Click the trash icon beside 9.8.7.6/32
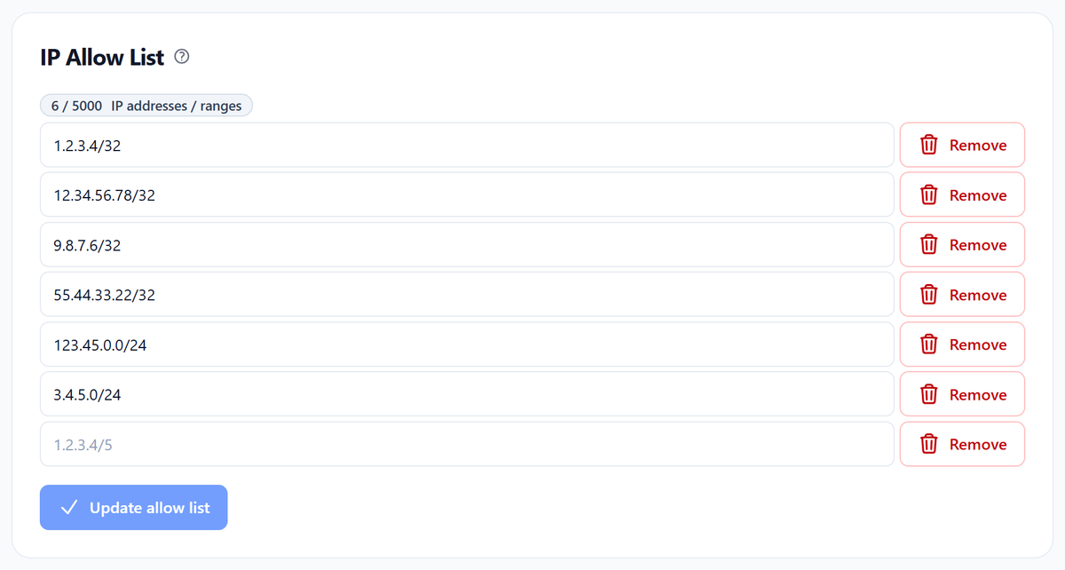 point(928,244)
